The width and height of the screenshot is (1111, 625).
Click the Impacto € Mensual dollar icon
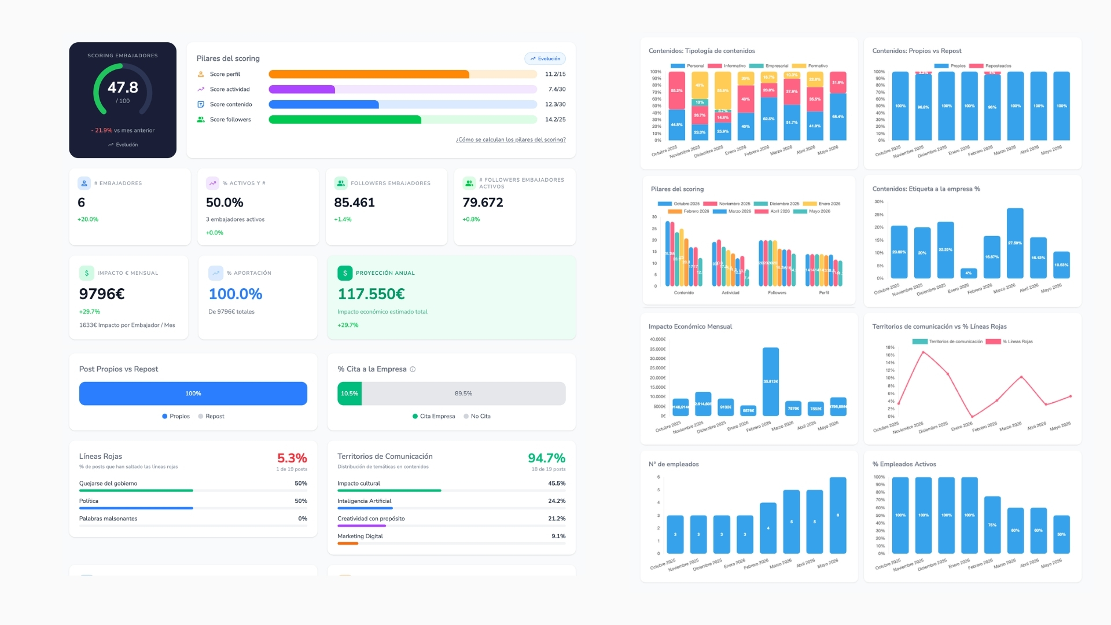click(x=86, y=273)
